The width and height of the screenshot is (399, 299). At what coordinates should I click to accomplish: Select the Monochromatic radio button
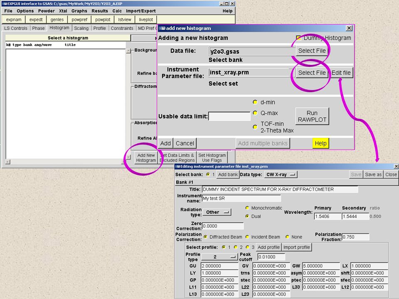(247, 208)
